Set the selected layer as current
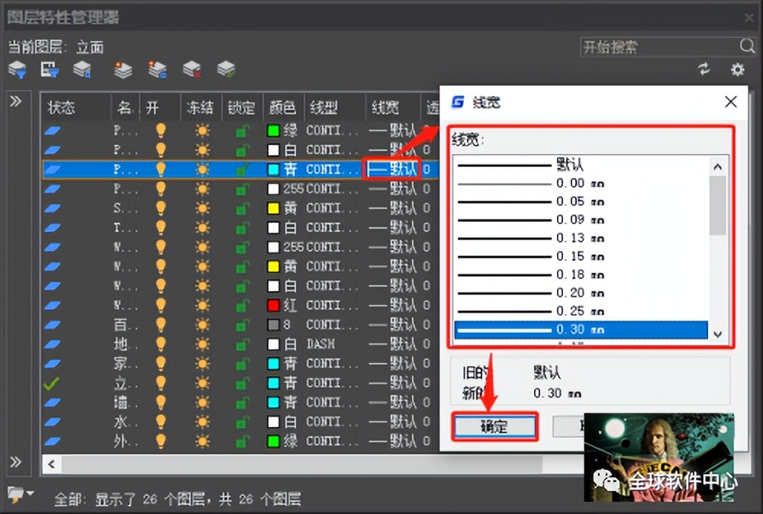Screen dimensions: 763x514 [x=225, y=69]
